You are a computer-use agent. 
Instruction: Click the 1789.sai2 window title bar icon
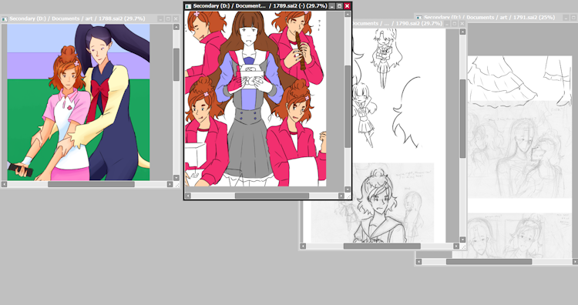pos(188,6)
